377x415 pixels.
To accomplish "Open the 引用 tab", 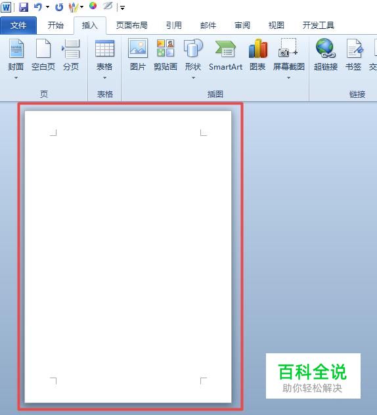I will pyautogui.click(x=173, y=26).
